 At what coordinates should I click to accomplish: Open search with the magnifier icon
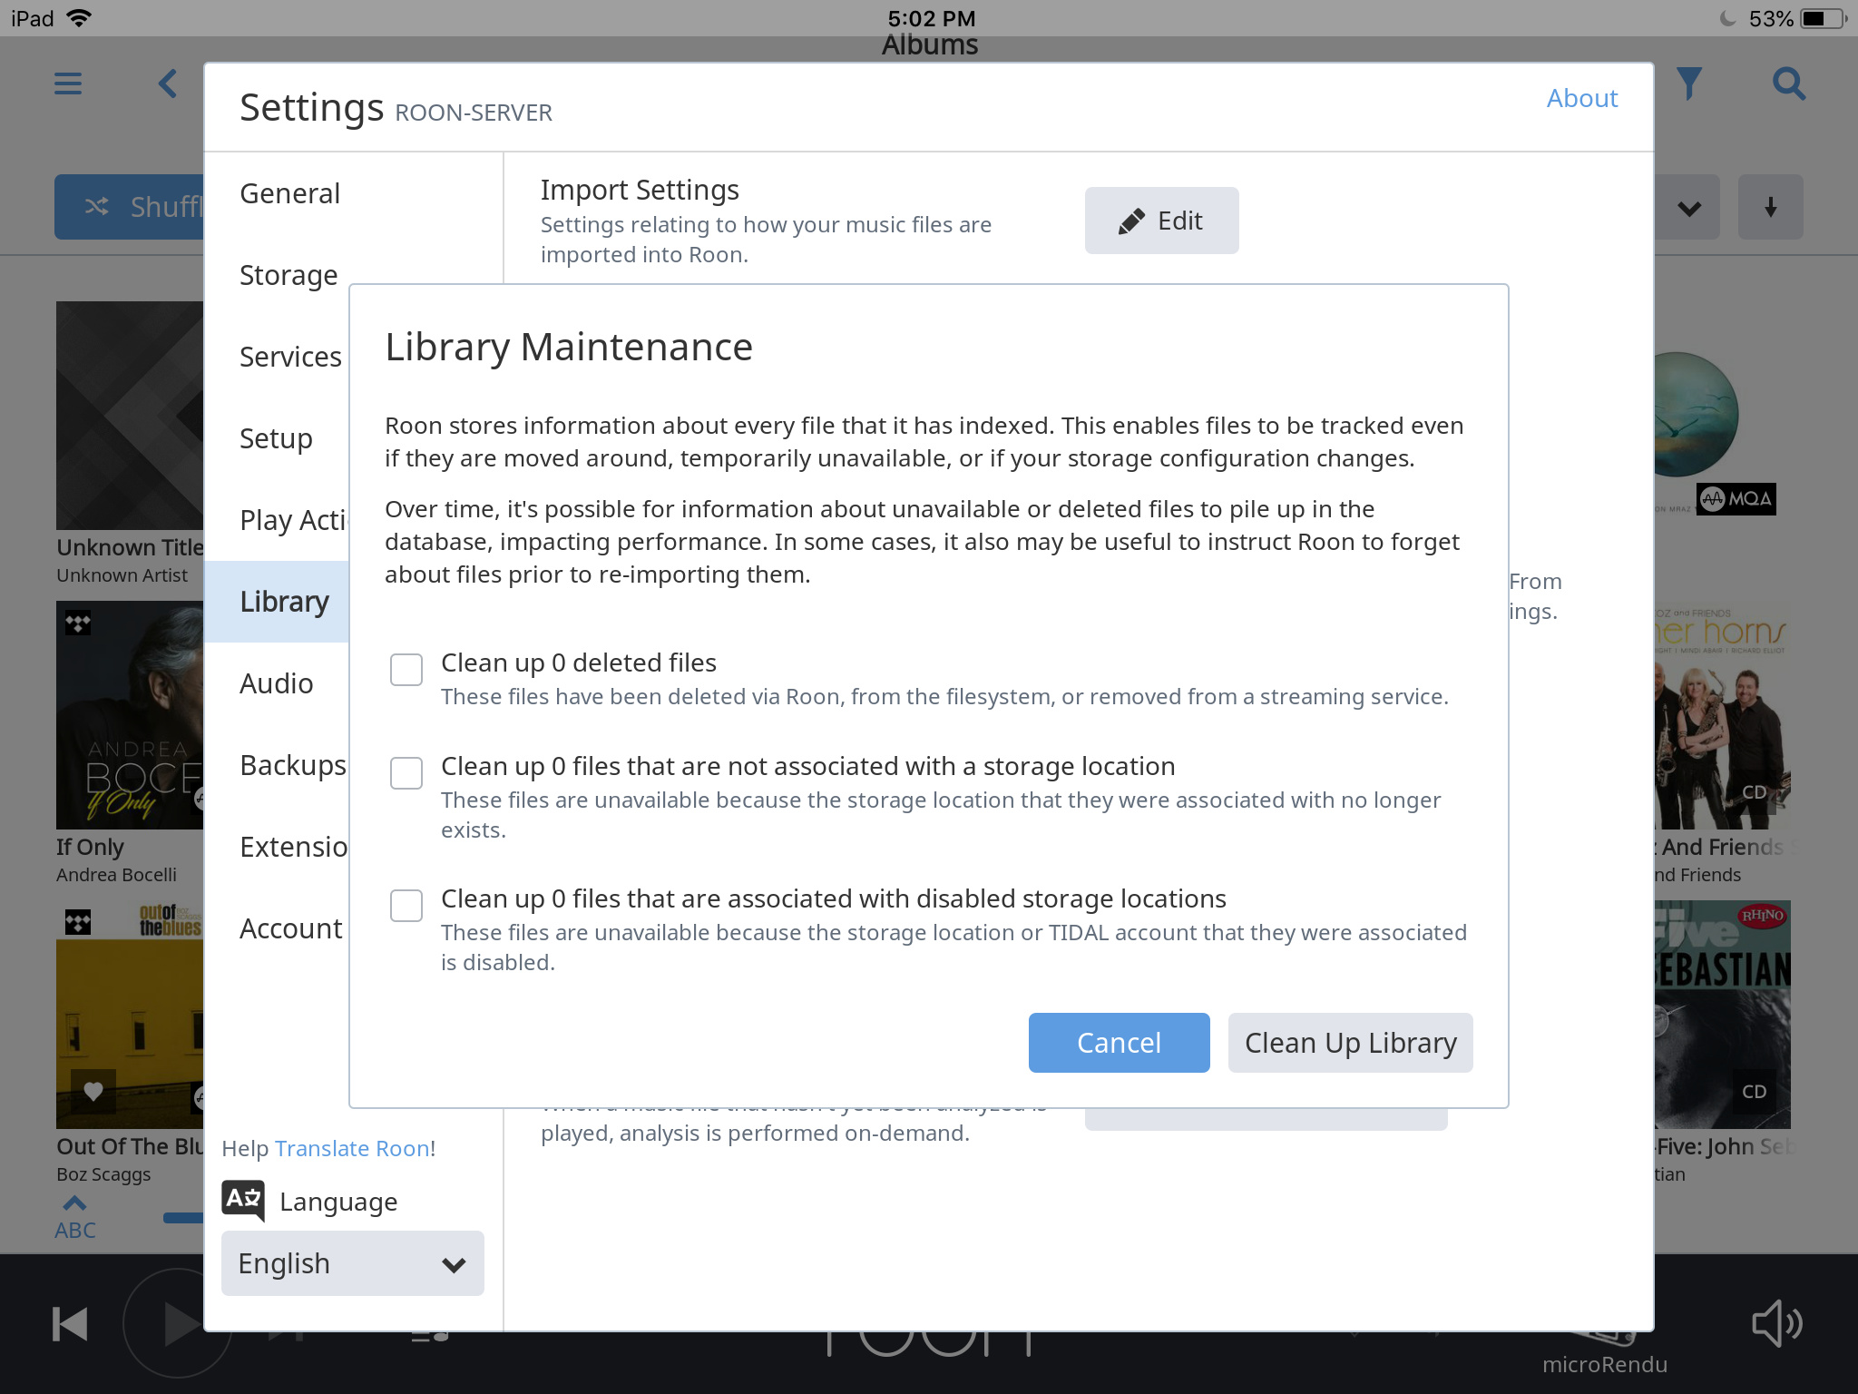pos(1789,83)
